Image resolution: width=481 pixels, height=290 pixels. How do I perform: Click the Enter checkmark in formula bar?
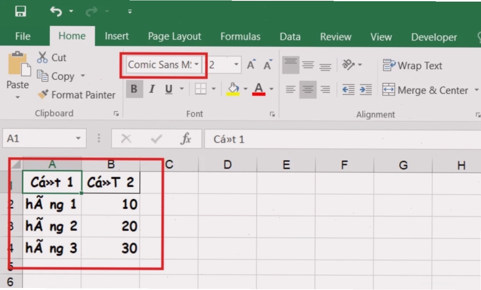pyautogui.click(x=156, y=139)
